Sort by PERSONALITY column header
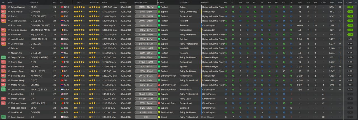The image size is (358, 120). pyautogui.click(x=185, y=2)
